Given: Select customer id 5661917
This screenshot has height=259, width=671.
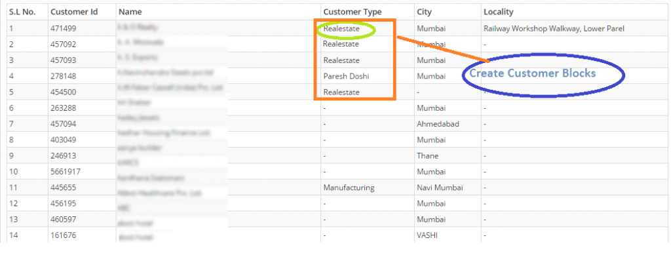Looking at the screenshot, I should pos(66,172).
